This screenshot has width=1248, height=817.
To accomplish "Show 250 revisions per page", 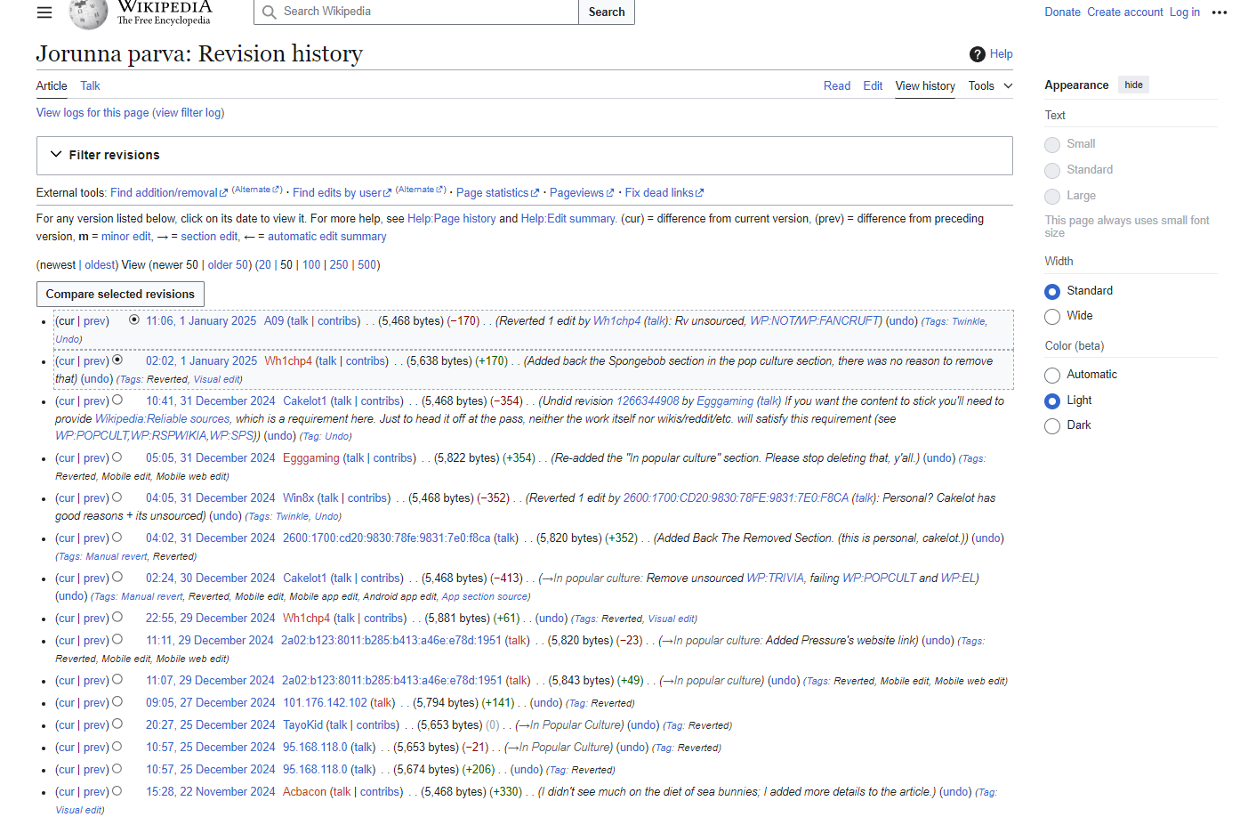I will 339,264.
